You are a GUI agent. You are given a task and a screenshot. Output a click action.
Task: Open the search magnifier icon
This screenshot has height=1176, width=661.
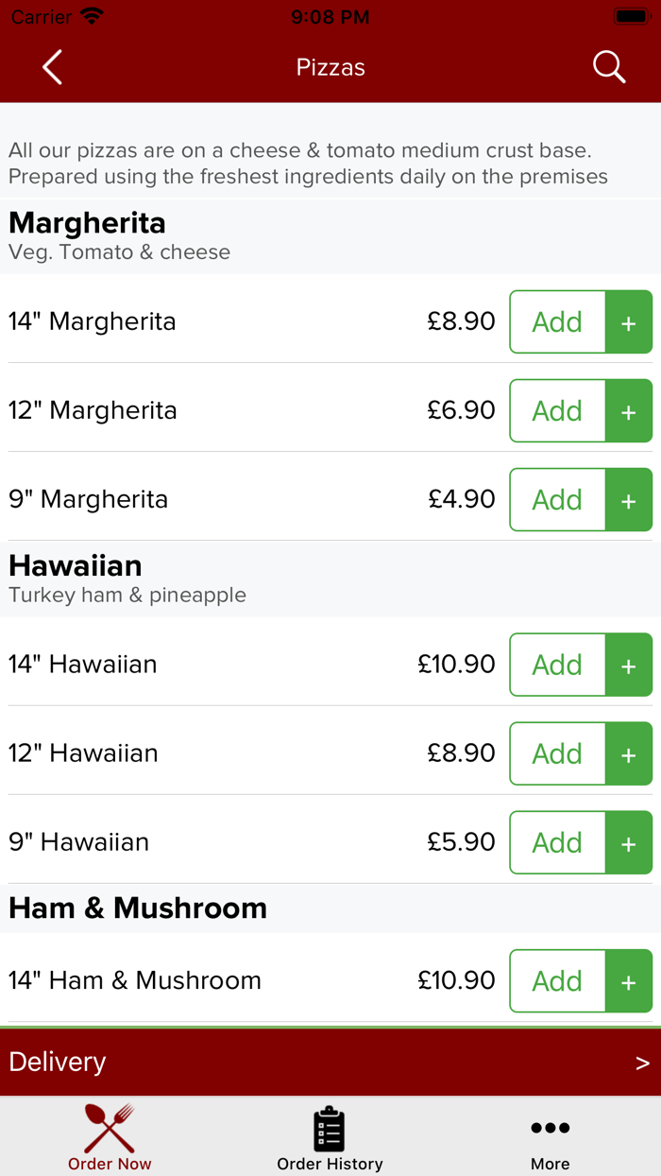coord(608,67)
